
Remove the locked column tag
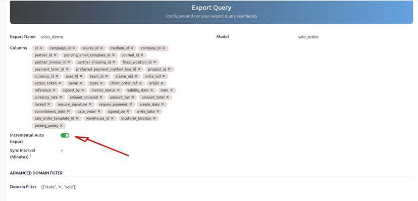tap(48, 104)
